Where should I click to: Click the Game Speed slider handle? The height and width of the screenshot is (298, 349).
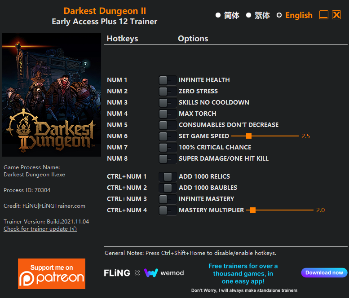pyautogui.click(x=249, y=136)
